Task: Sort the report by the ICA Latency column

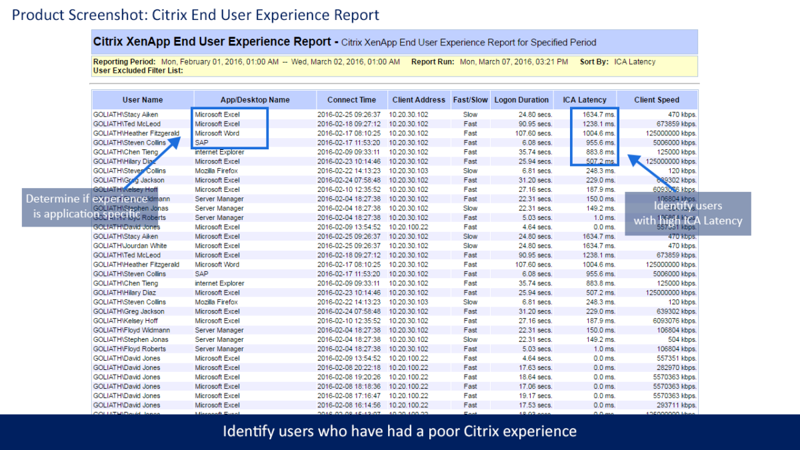Action: pyautogui.click(x=585, y=99)
